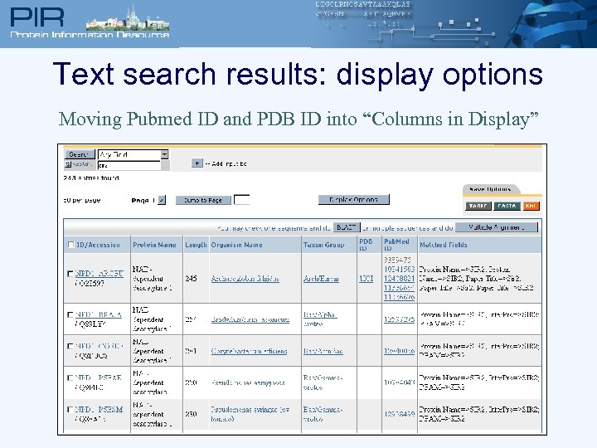Click the ID/Accession column header text
This screenshot has width=597, height=448.
98,245
